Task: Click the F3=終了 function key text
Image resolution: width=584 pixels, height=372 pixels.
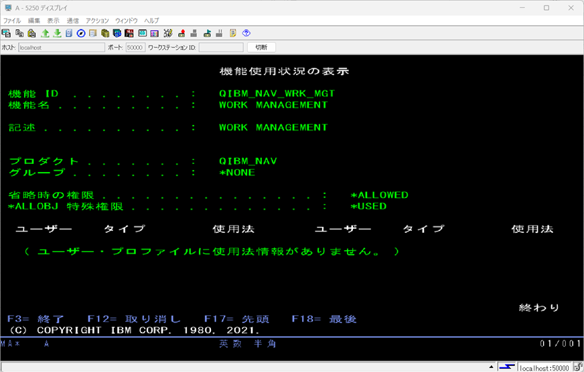Action: point(36,319)
